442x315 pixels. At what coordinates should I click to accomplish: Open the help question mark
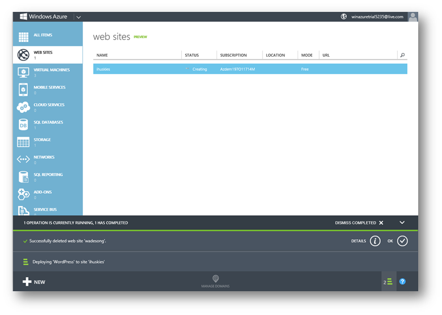pyautogui.click(x=402, y=282)
